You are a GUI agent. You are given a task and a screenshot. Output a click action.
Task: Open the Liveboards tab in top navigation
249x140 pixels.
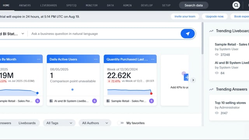tap(48, 5)
